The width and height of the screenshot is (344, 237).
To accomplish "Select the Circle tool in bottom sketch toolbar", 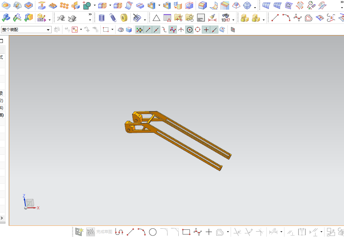I will point(153,232).
